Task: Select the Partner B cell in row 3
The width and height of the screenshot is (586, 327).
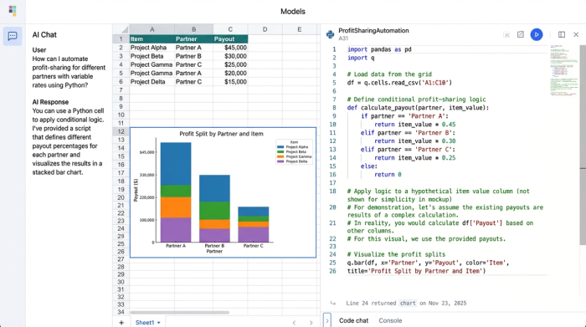Action: click(193, 56)
